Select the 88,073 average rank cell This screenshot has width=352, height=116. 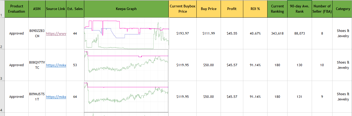click(300, 33)
